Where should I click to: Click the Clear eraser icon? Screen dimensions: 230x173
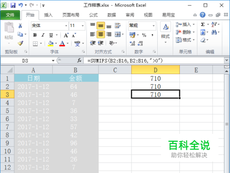coord(203,40)
